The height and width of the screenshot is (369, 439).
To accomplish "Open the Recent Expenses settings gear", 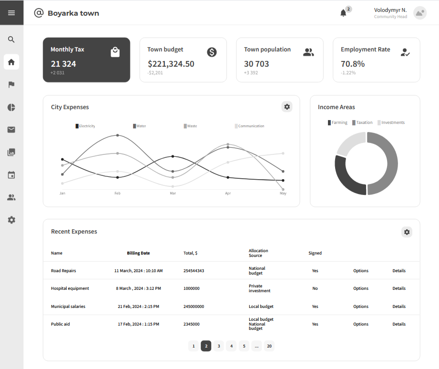I will (x=407, y=232).
